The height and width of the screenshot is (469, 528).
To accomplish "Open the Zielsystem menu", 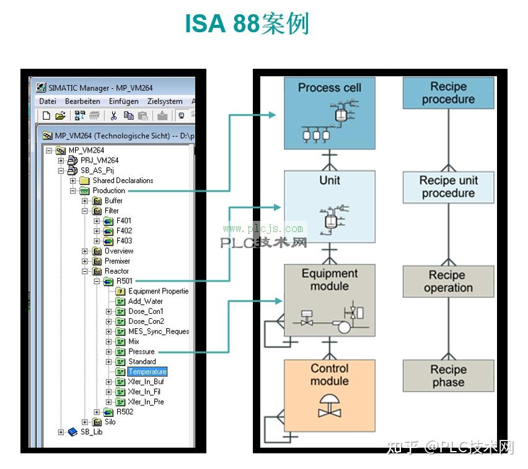I will pos(165,101).
